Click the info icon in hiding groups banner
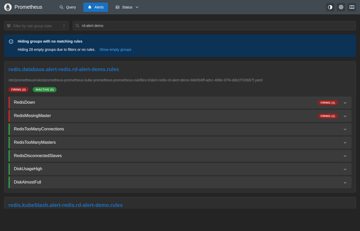This screenshot has height=231, width=360. click(11, 42)
